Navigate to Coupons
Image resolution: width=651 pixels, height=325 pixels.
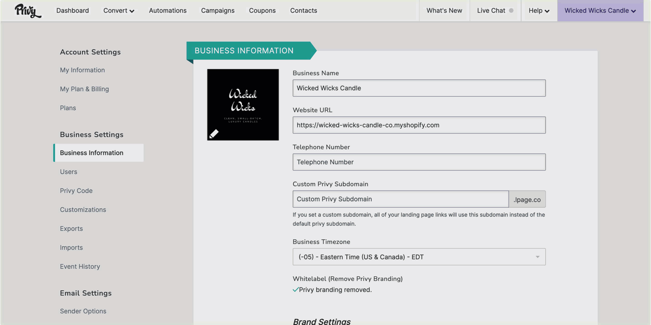pos(262,10)
